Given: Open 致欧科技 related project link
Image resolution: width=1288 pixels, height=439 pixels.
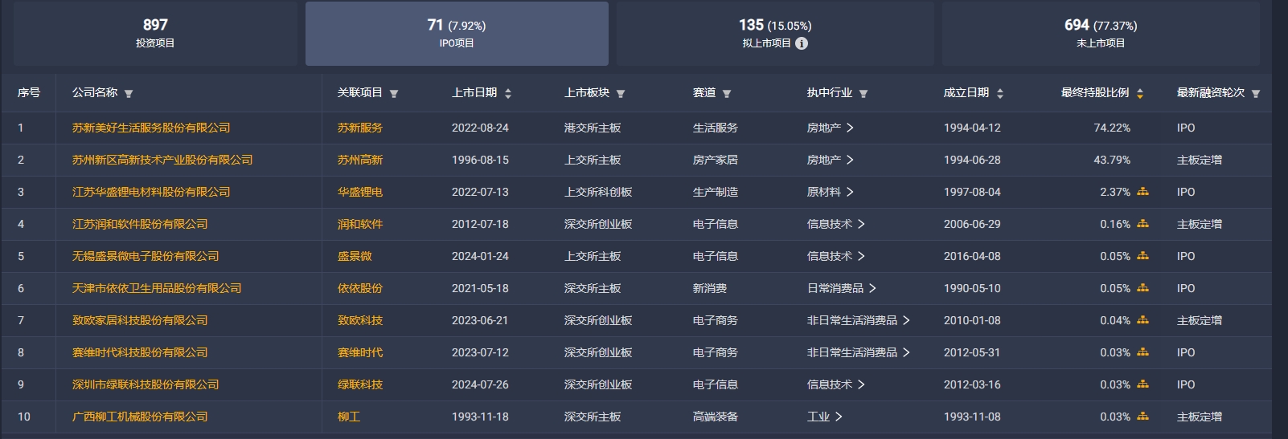Looking at the screenshot, I should coord(360,320).
